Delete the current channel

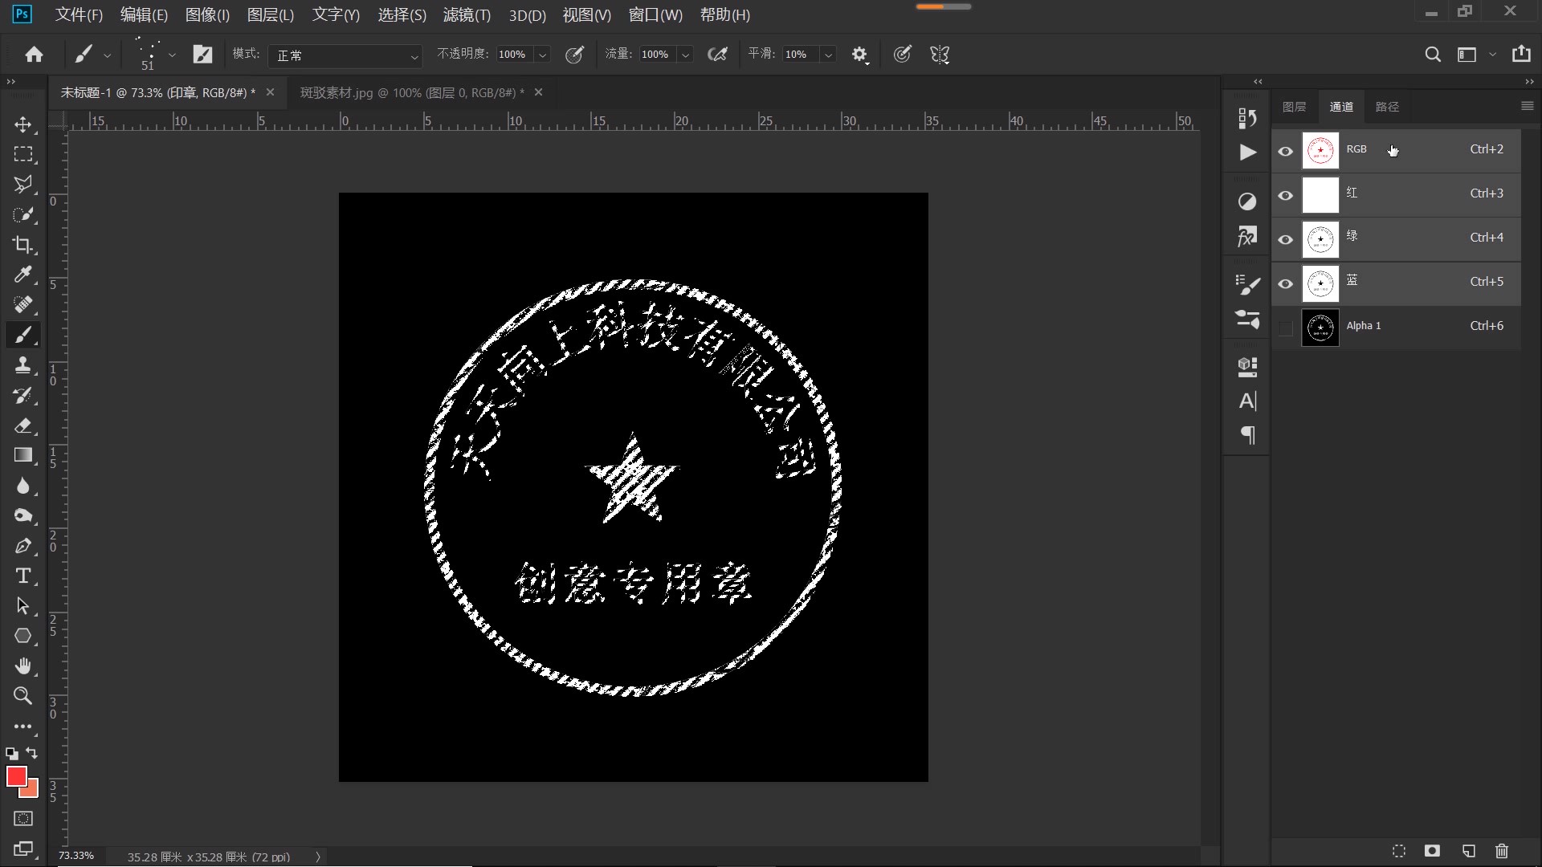[1500, 851]
